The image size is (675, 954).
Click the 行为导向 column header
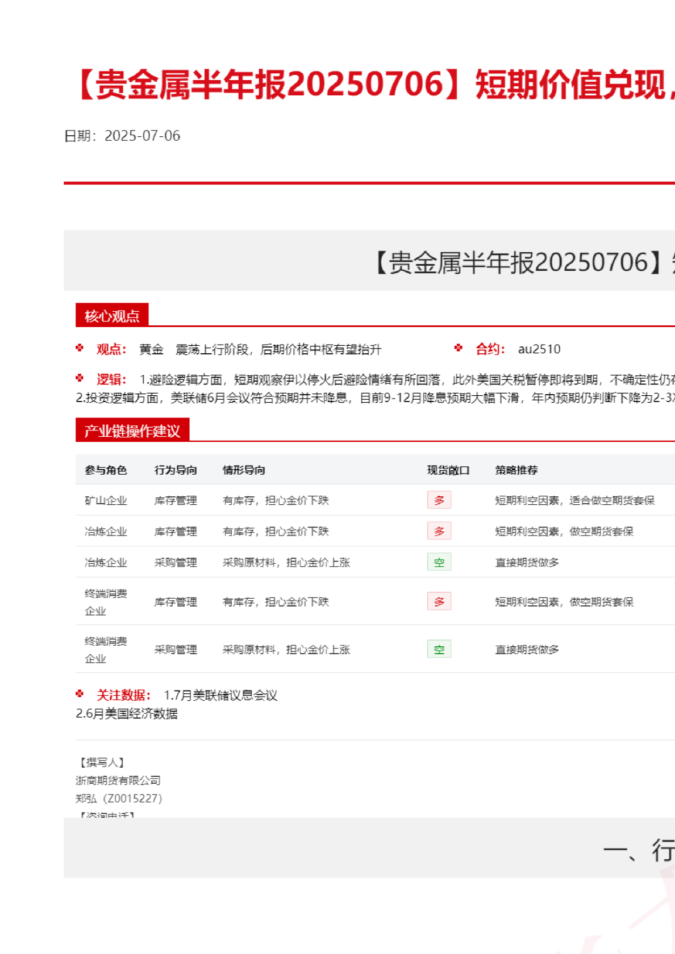[176, 470]
